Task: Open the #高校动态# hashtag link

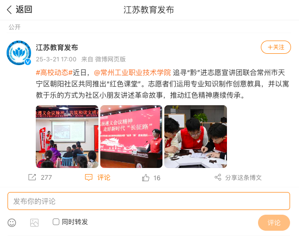Action: pyautogui.click(x=54, y=73)
